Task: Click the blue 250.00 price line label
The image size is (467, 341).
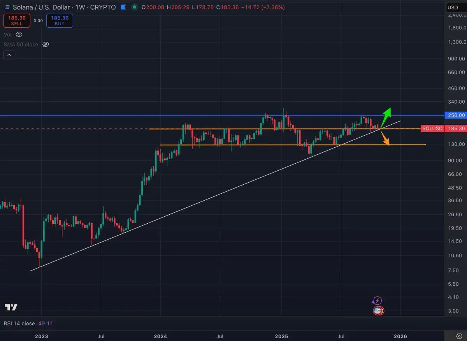Action: (x=456, y=115)
